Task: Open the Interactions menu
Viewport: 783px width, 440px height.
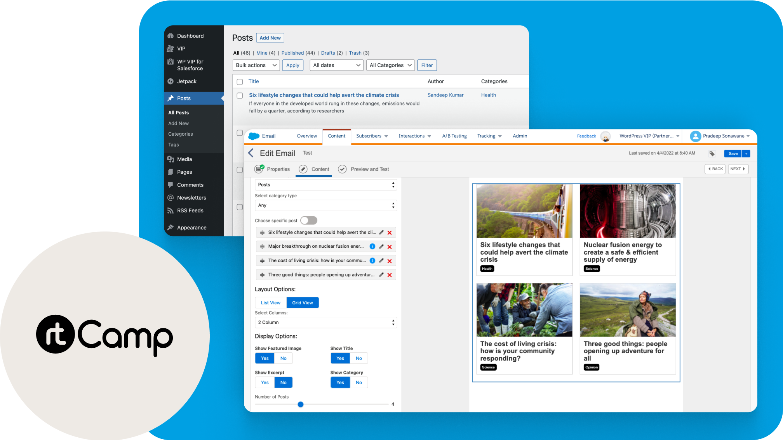Action: pos(415,136)
